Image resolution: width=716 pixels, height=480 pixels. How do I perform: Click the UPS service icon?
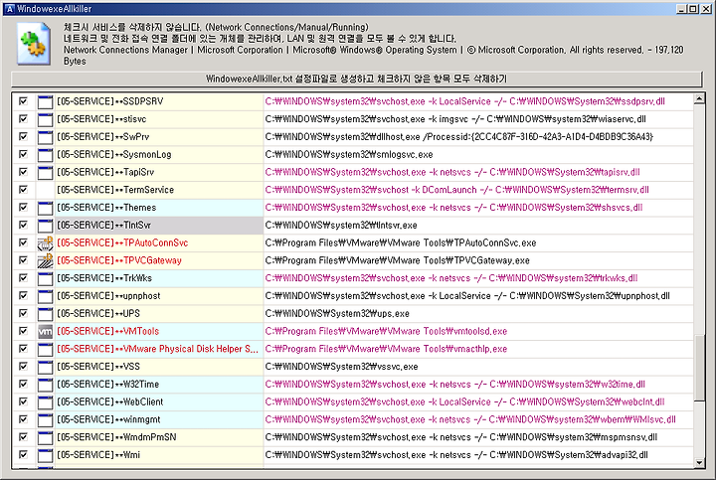click(x=45, y=314)
